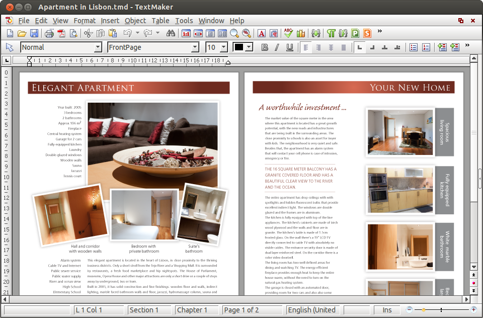Save the document with the floppy disk icon
The height and width of the screenshot is (318, 483).
pos(34,33)
